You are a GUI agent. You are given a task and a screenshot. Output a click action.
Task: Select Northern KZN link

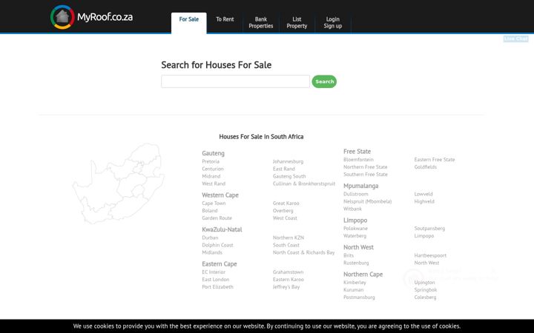[x=289, y=238]
